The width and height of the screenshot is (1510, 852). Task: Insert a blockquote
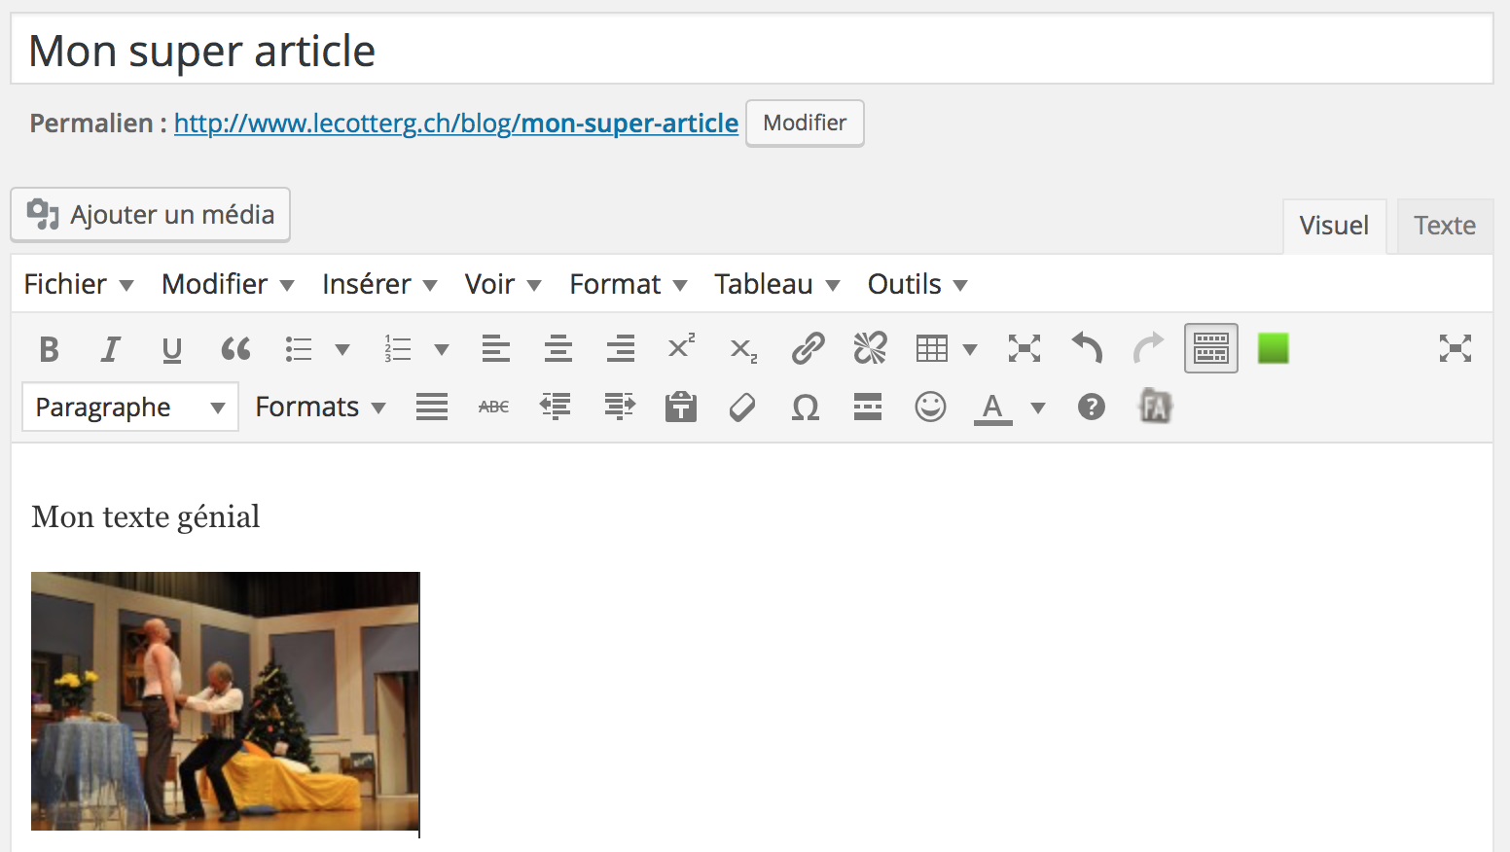coord(234,348)
